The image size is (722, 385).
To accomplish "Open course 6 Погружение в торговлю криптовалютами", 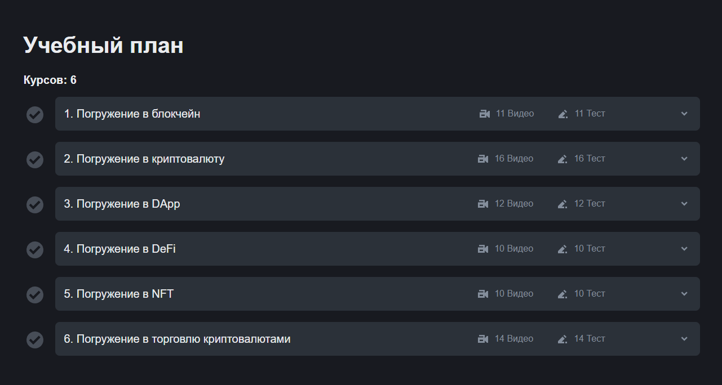I will [378, 339].
